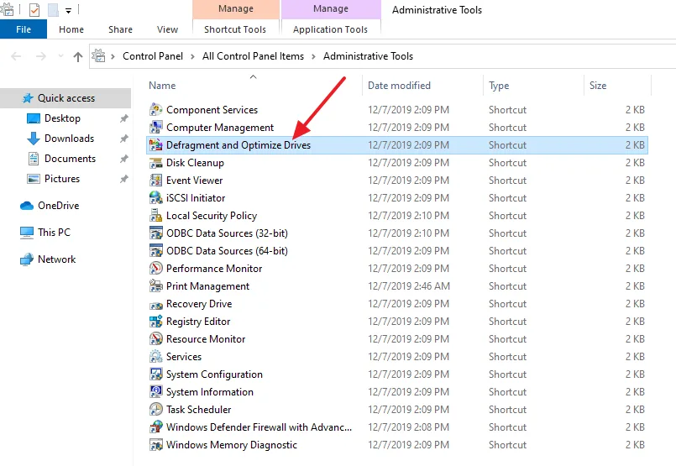The image size is (676, 466).
Task: Click Print Management date 12/7/2019 2:46 AM
Action: pyautogui.click(x=409, y=286)
